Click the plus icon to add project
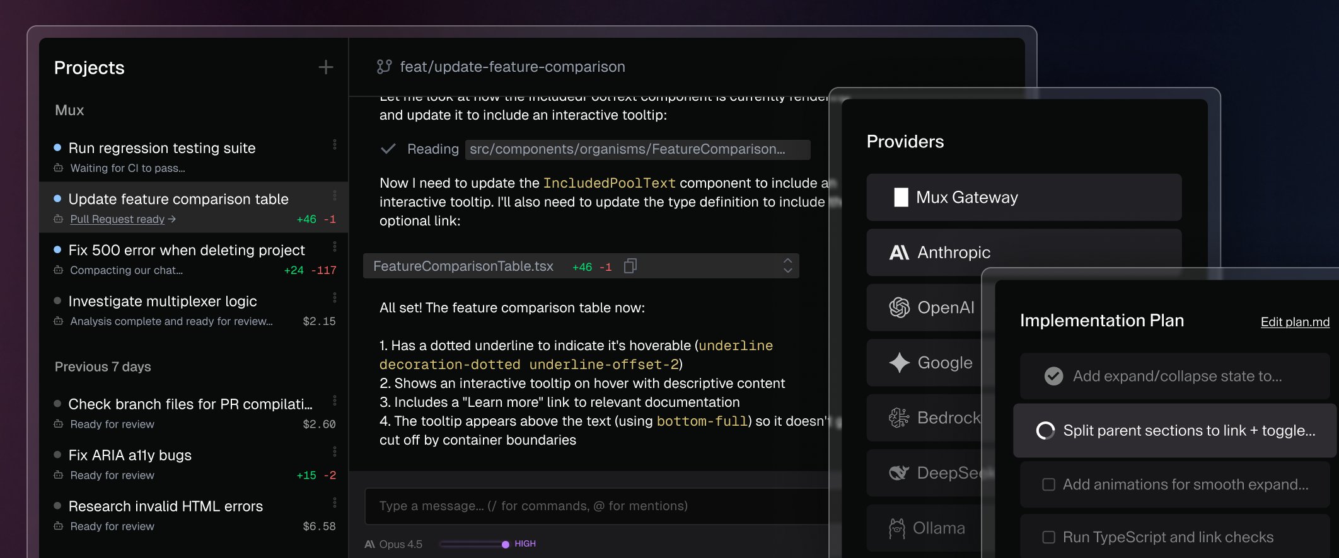Image resolution: width=1339 pixels, height=558 pixels. [325, 67]
